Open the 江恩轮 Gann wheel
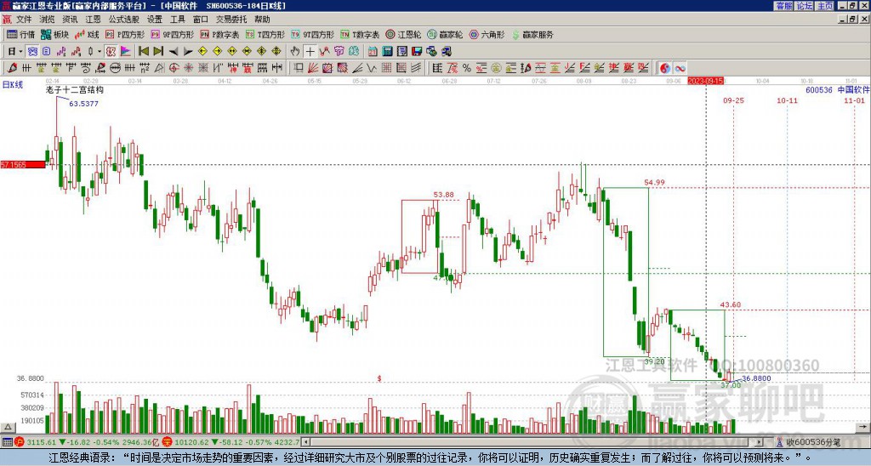The image size is (871, 466). 403,34
